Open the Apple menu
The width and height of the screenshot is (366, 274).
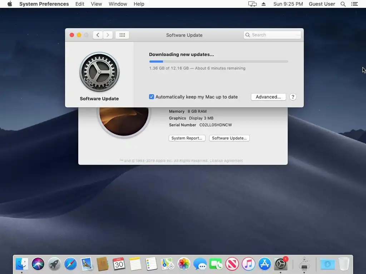point(10,4)
